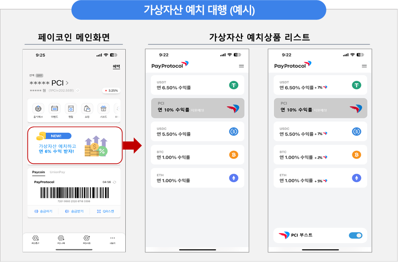Select PCI 10% card in PCI 부스트 screen
398x262 pixels.
pyautogui.click(x=321, y=108)
